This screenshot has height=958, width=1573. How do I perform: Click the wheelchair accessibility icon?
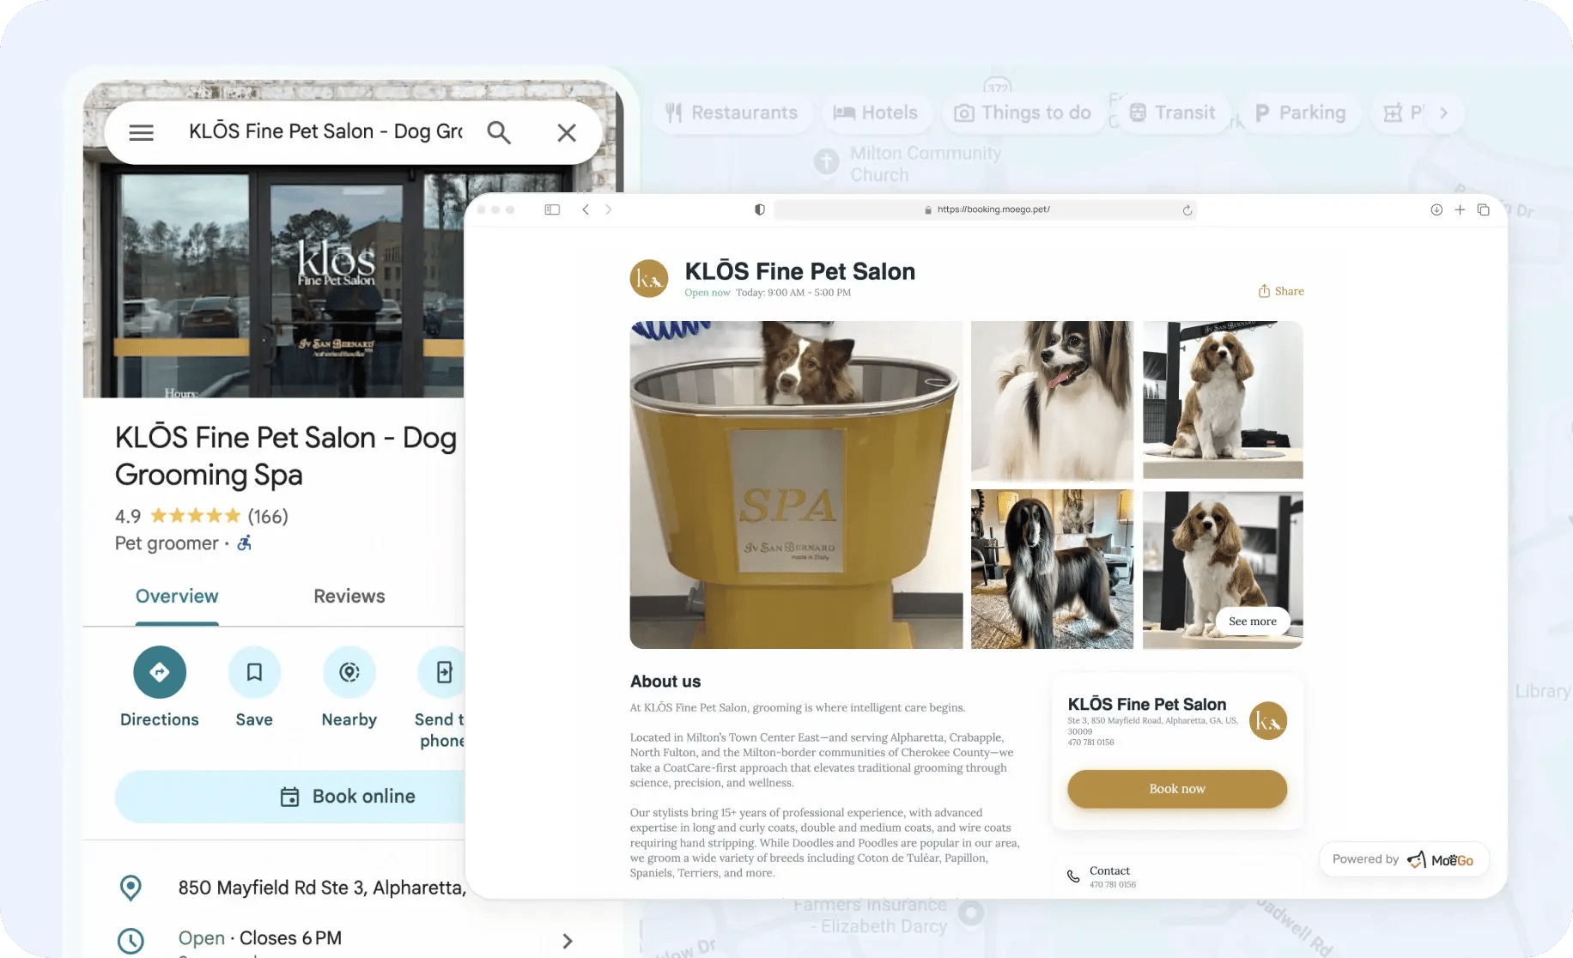pyautogui.click(x=245, y=543)
